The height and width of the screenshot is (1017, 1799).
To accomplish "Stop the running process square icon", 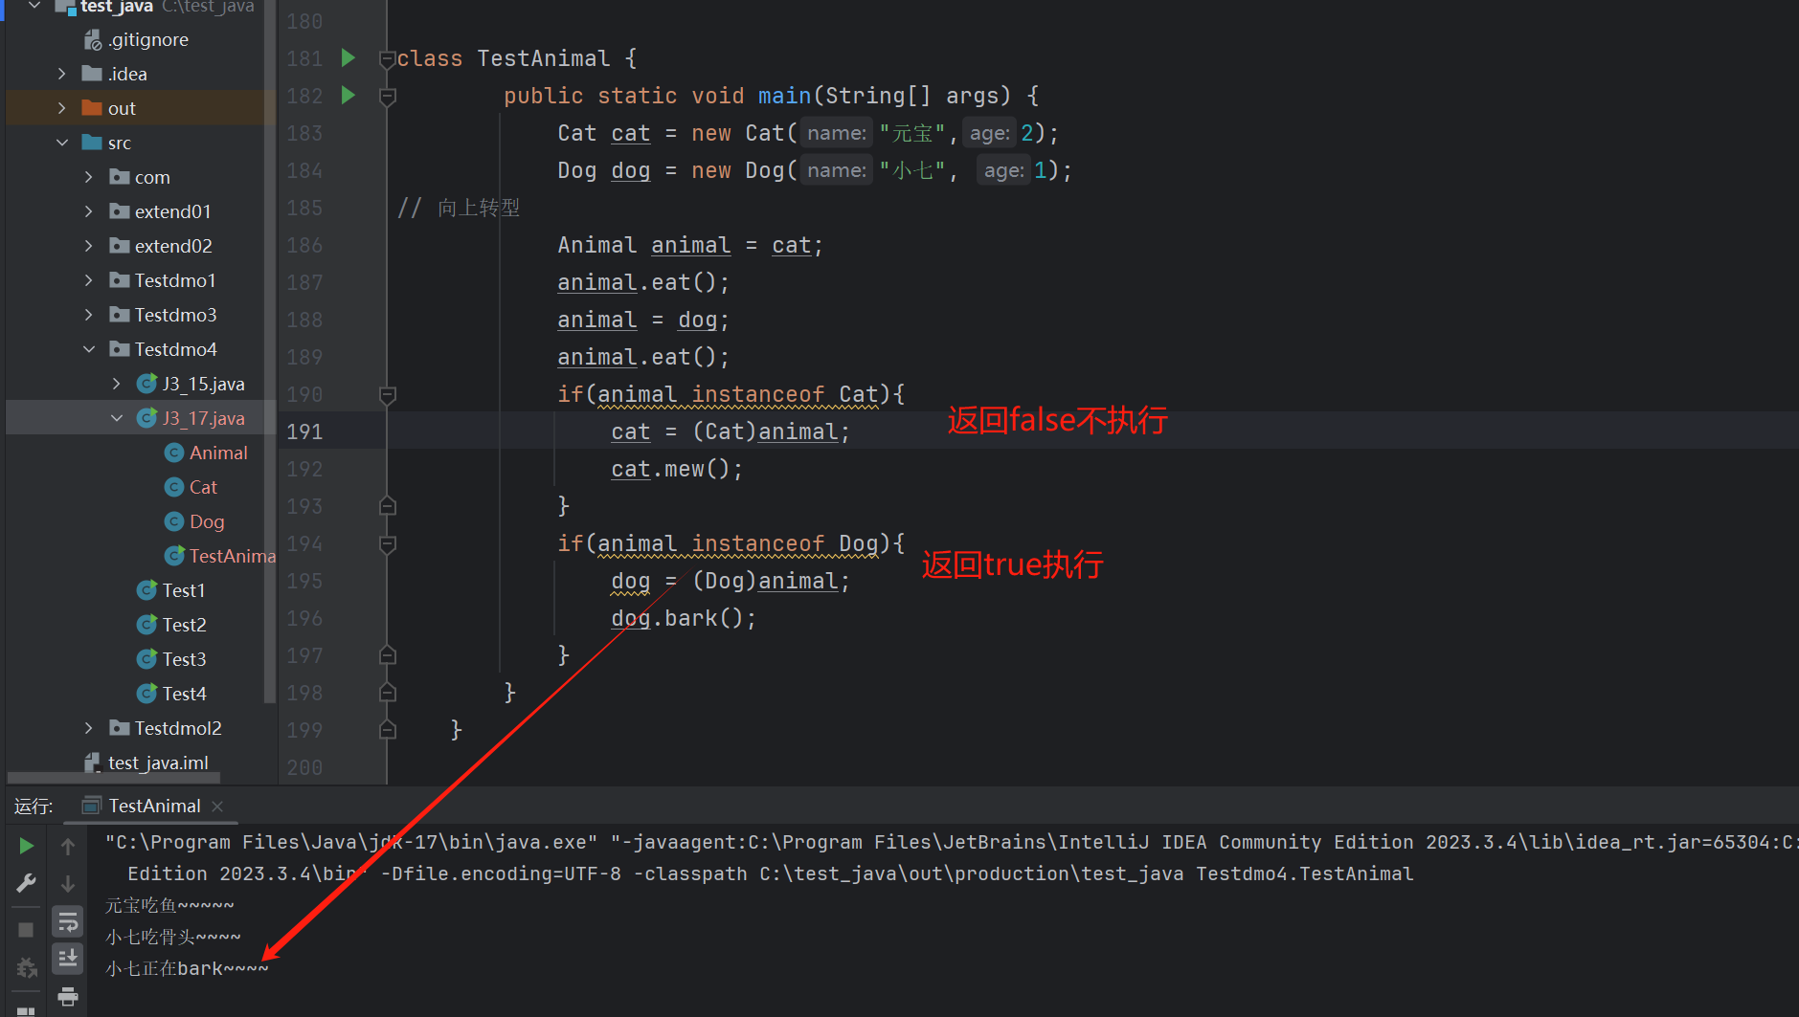I will pos(27,930).
